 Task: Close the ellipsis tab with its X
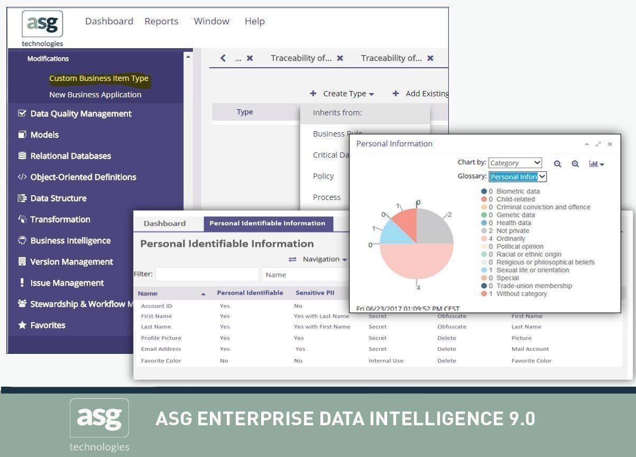(250, 58)
